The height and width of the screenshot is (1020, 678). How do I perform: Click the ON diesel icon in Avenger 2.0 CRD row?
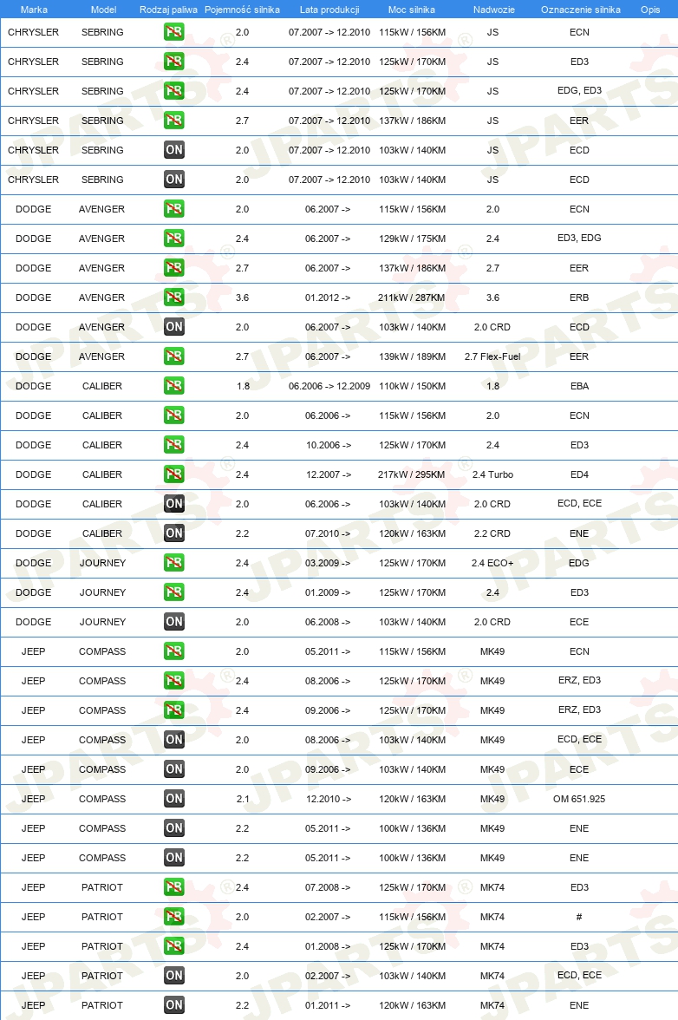[173, 326]
